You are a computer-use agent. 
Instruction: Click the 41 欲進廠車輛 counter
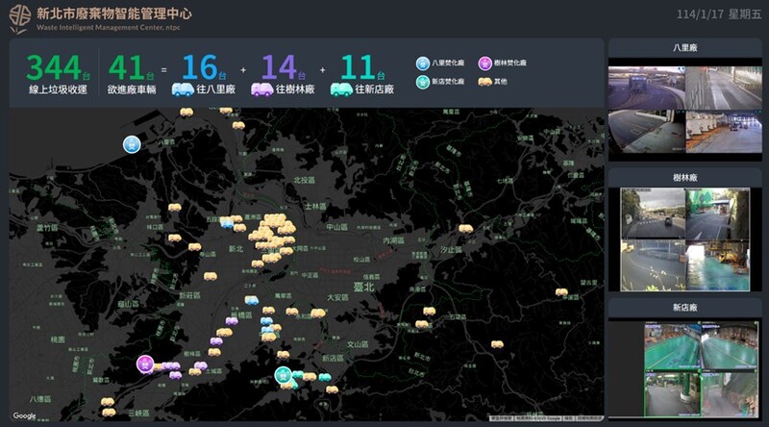click(x=131, y=74)
